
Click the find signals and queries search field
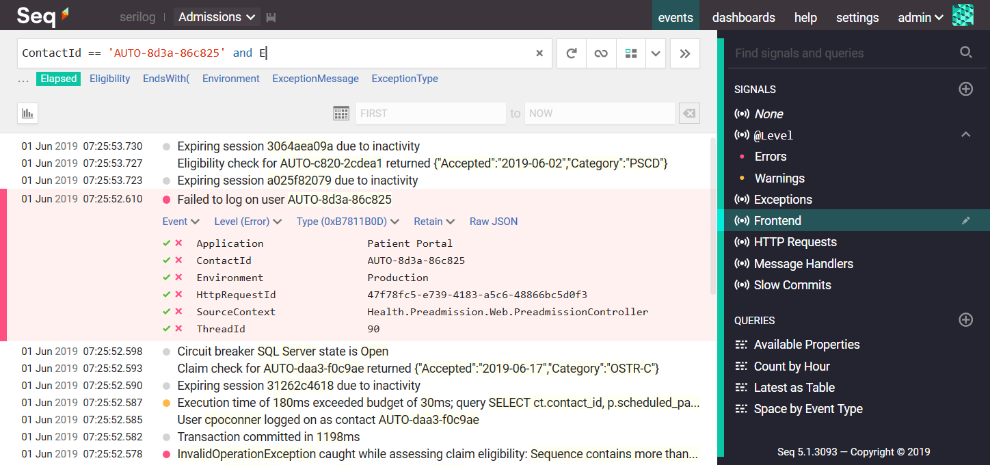click(x=820, y=52)
